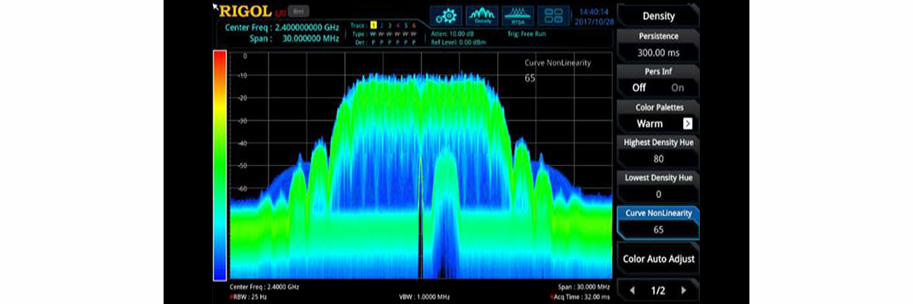Screen dimensions: 913x304
Task: Select trace 1 yellow indicator
Action: coord(373,26)
